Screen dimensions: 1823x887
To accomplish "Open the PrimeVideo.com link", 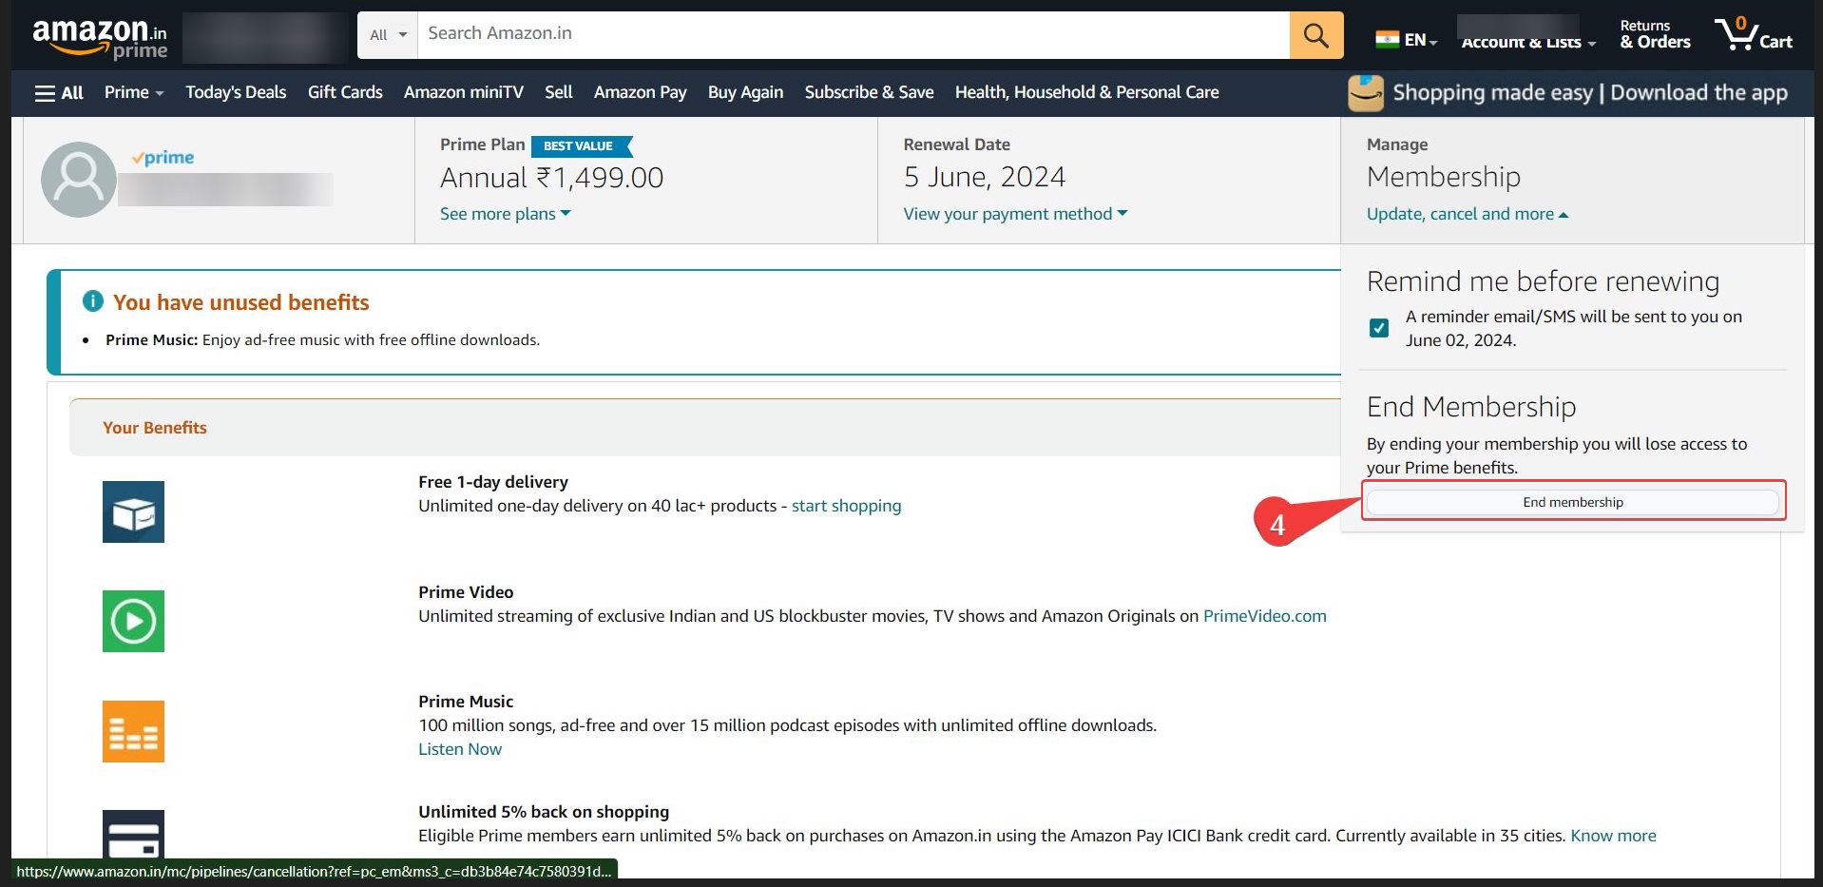I will pyautogui.click(x=1264, y=616).
